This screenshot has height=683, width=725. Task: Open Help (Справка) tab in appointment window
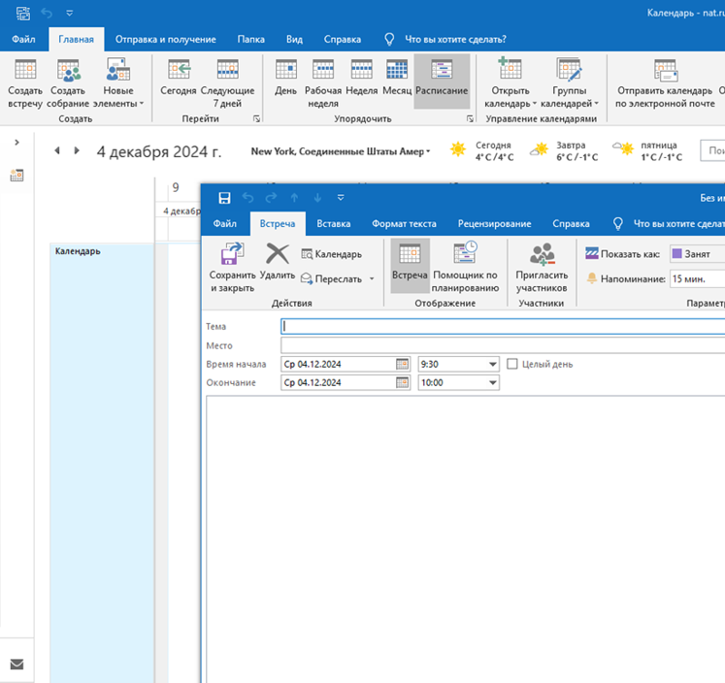coord(571,224)
